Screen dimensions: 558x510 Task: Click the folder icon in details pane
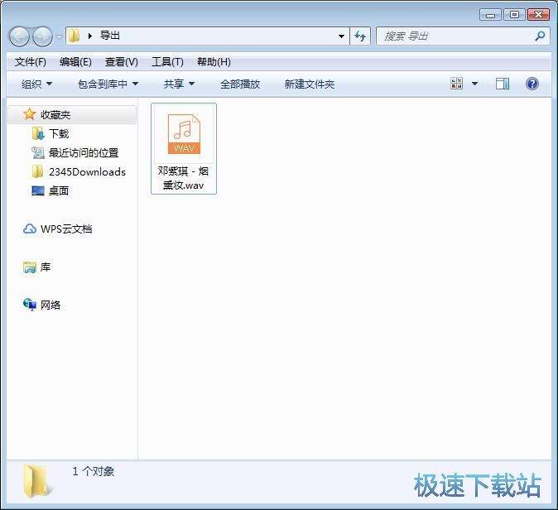pos(36,481)
